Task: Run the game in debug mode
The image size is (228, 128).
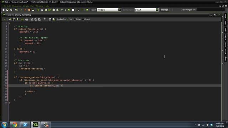Action: pos(25,10)
